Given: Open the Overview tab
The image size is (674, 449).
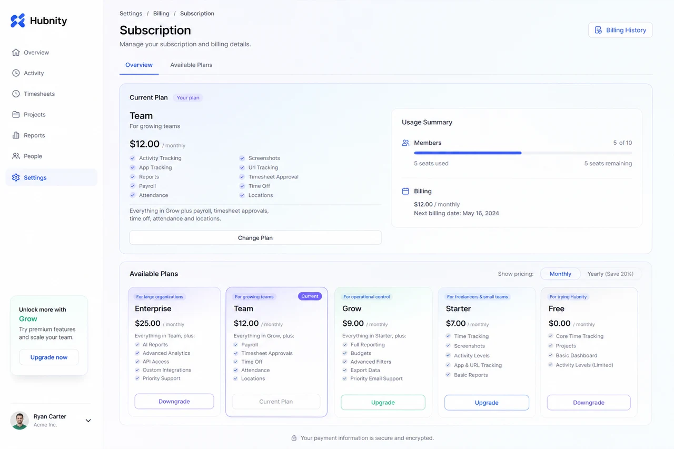Looking at the screenshot, I should (x=139, y=65).
